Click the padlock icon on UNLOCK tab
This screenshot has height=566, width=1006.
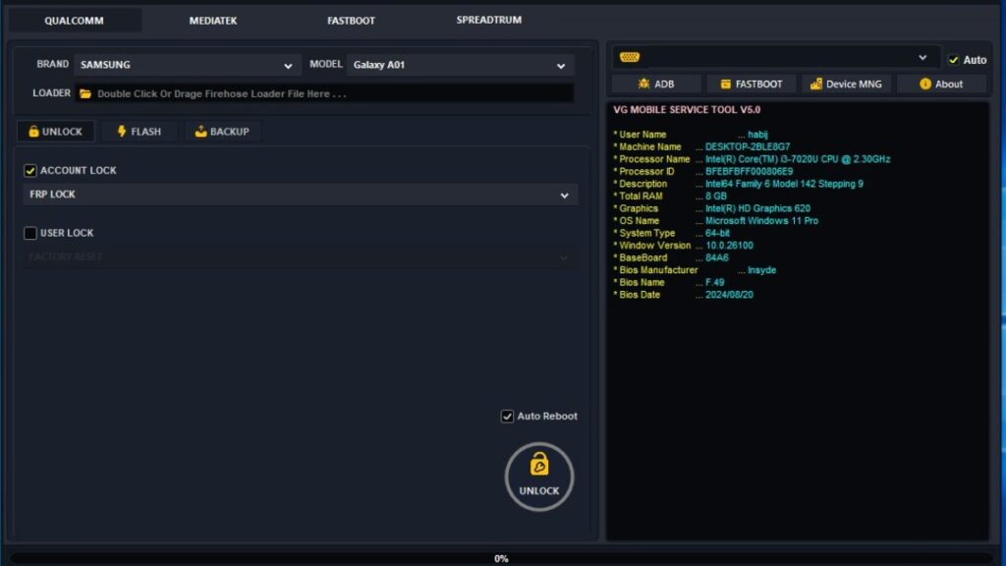pyautogui.click(x=33, y=131)
